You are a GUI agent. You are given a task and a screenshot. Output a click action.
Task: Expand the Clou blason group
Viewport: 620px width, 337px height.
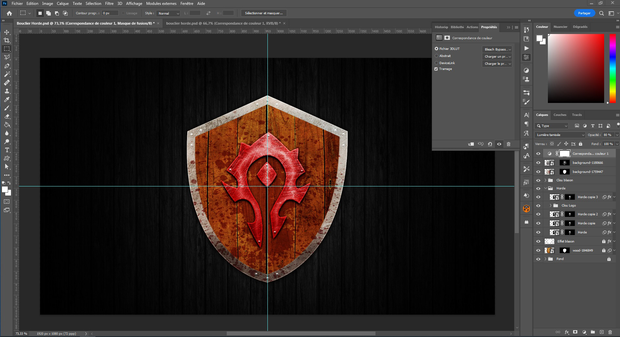coord(546,180)
